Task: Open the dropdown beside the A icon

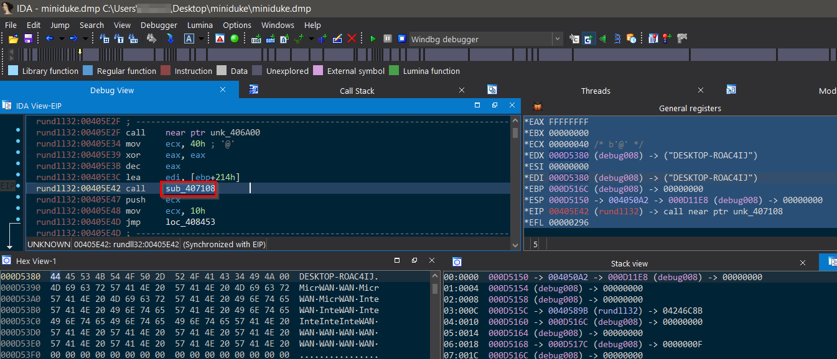Action: (201, 39)
